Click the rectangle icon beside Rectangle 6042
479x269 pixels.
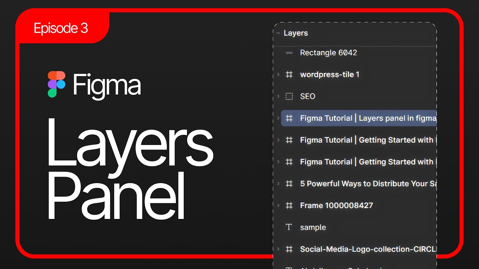289,53
